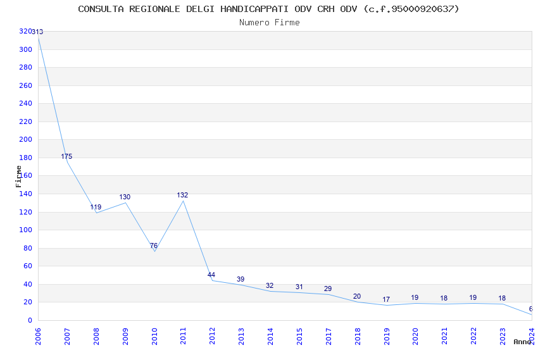Click the x-axis year 2007
The height and width of the screenshot is (348, 538).
(x=67, y=336)
